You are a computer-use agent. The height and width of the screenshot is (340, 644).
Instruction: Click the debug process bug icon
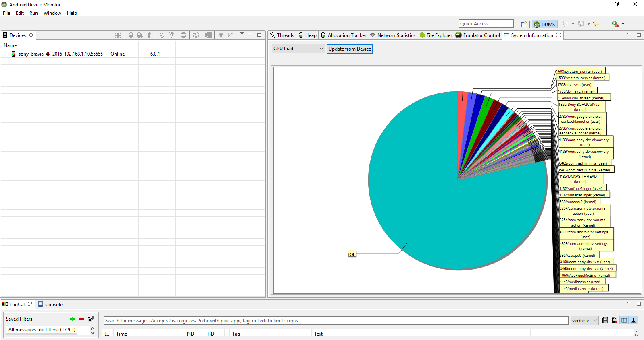pyautogui.click(x=118, y=35)
